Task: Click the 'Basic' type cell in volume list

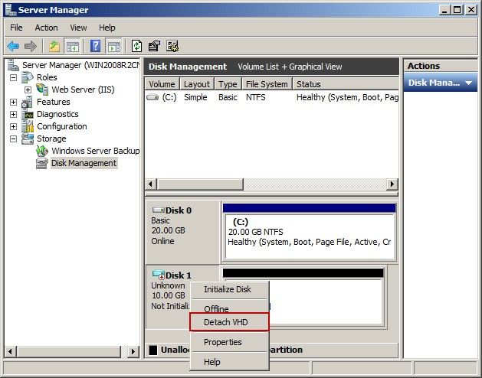Action: pyautogui.click(x=228, y=97)
